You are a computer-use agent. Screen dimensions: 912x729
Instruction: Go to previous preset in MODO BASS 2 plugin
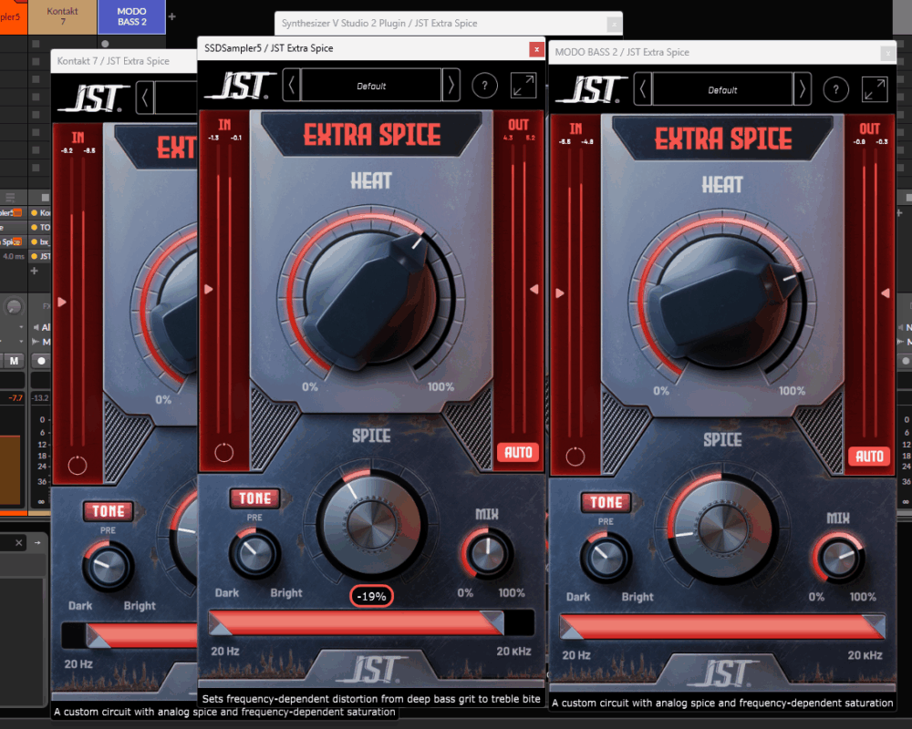643,89
